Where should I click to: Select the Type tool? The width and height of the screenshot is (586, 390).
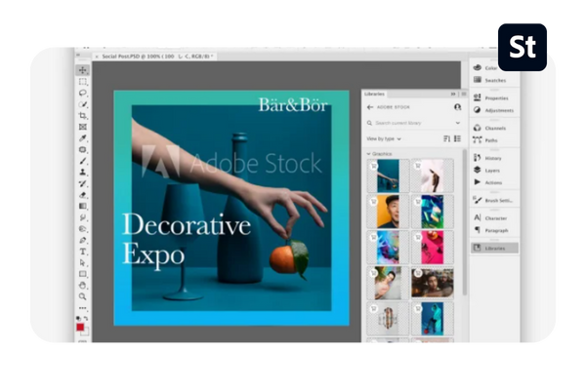(x=83, y=251)
